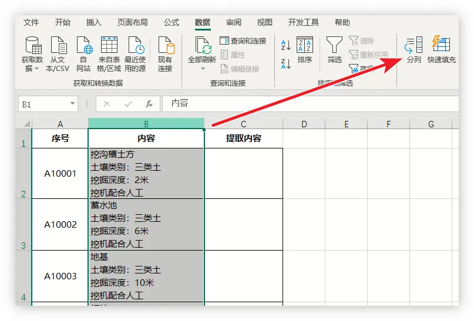Click the 编辑链接 button
474x321 pixels.
(240, 69)
